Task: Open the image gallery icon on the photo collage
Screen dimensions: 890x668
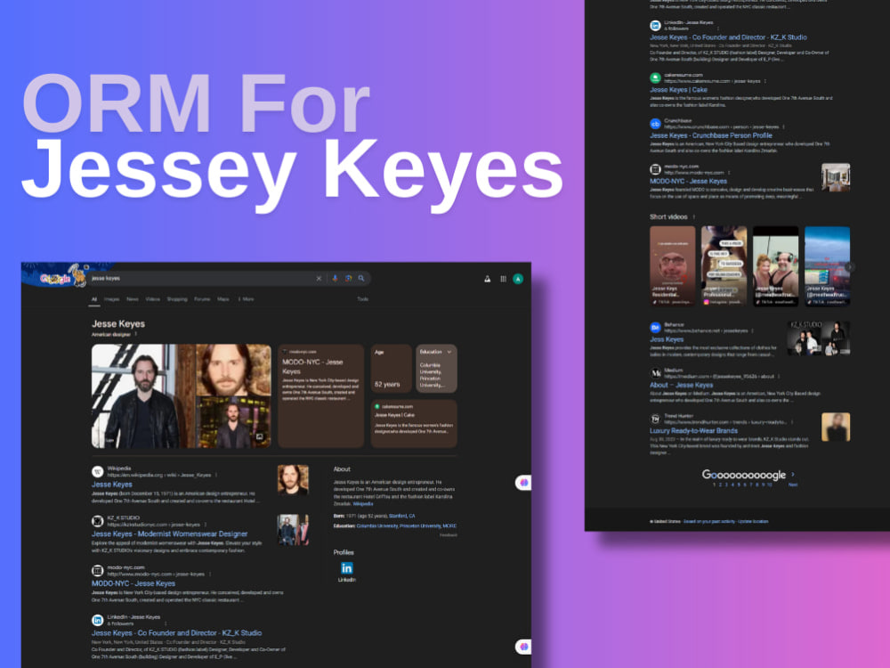Action: pyautogui.click(x=259, y=436)
